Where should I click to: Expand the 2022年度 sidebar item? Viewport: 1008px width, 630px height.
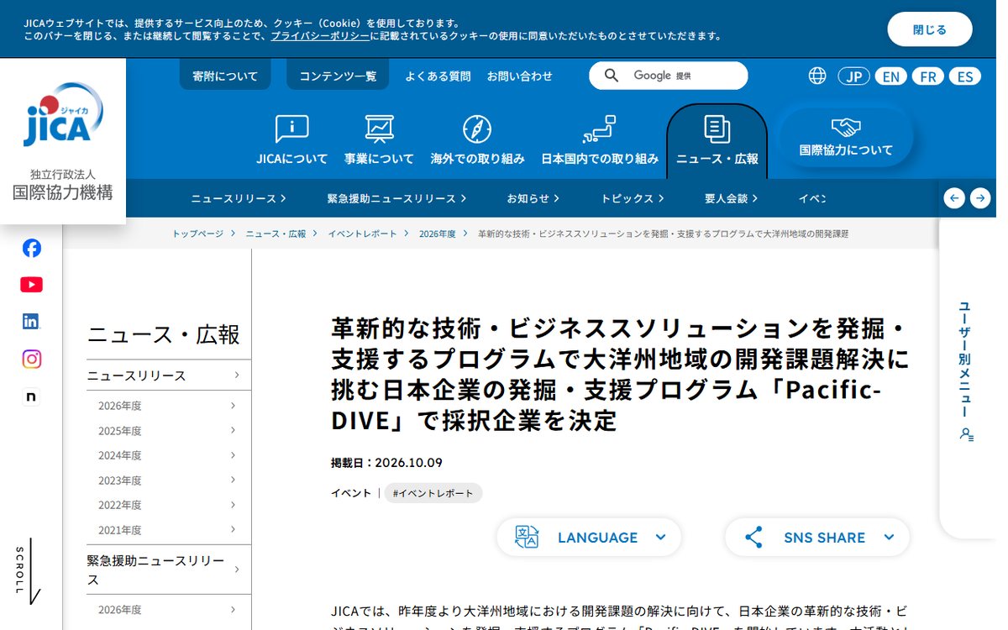(x=168, y=505)
